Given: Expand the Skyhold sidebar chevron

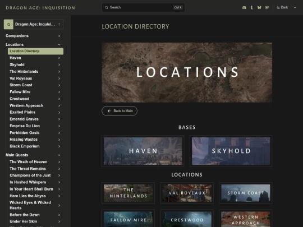Looking at the screenshot, I should [59, 65].
